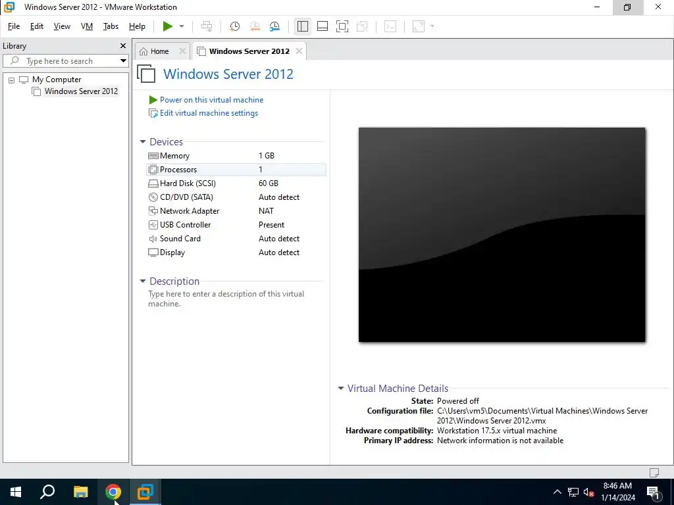This screenshot has height=505, width=674.
Task: Take a snapshot using the clock icon
Action: tap(235, 26)
